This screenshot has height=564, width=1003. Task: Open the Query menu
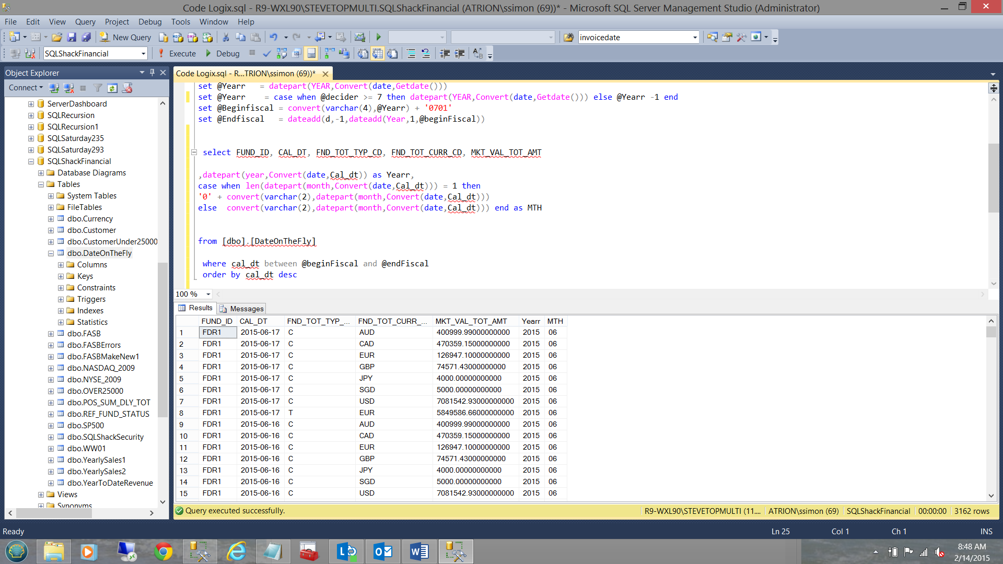(85, 21)
